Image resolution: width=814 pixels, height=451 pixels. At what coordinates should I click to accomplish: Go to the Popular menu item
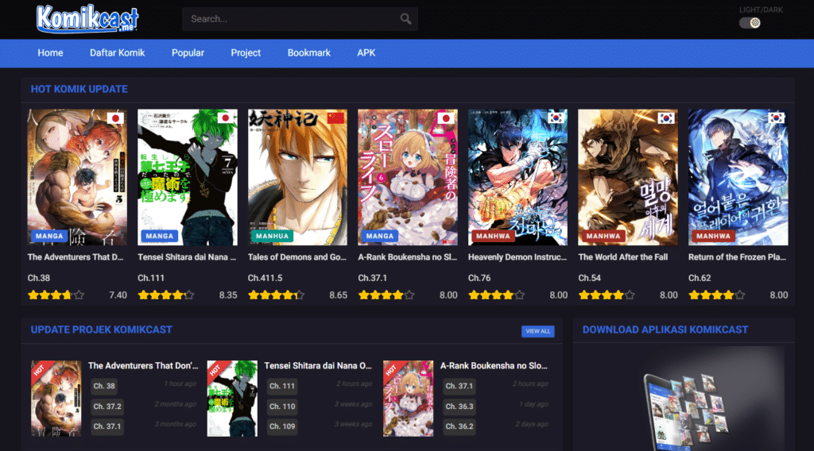click(188, 53)
